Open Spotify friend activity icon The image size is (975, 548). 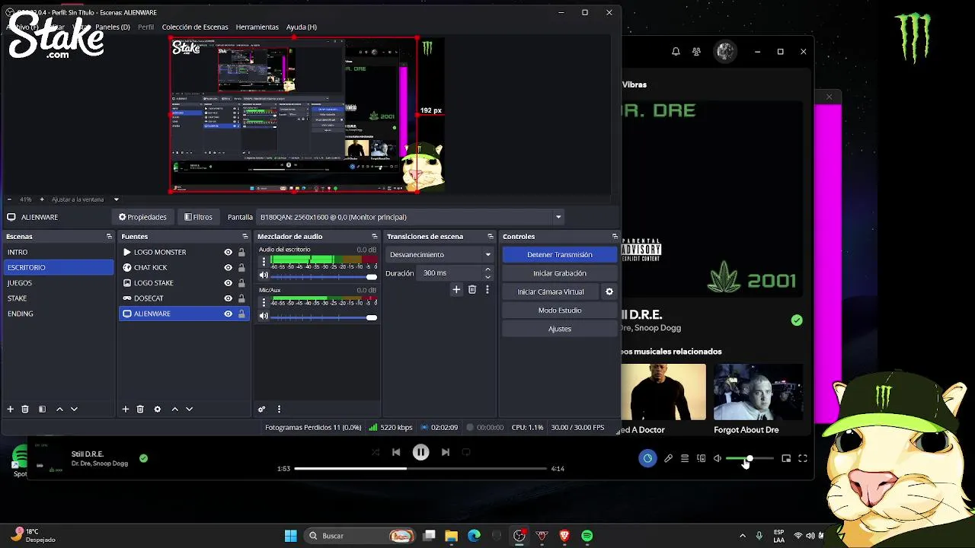[x=696, y=52]
